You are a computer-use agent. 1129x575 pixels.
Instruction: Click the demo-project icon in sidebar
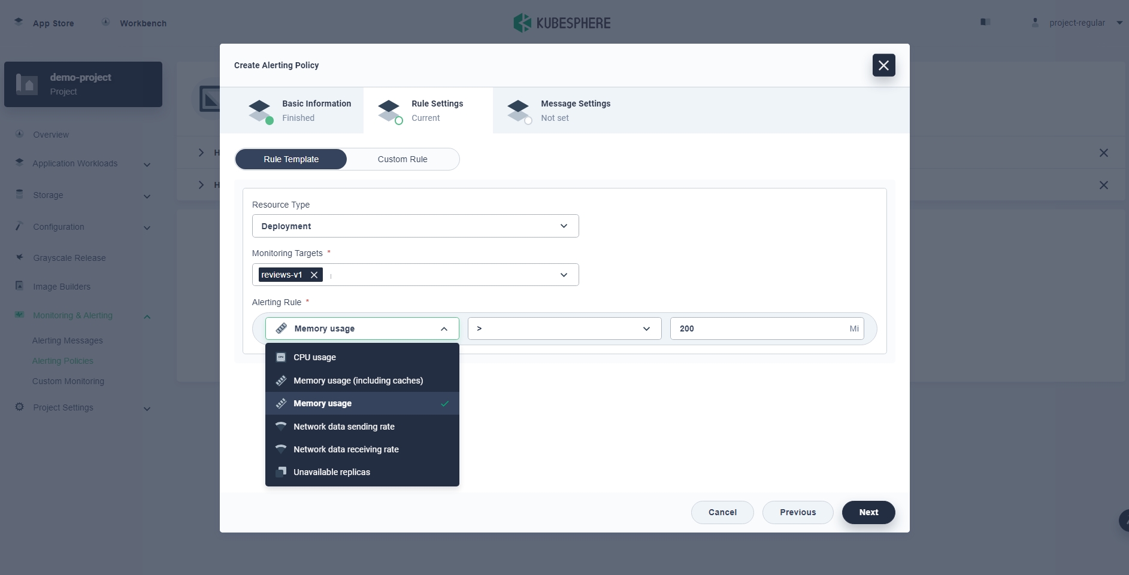27,84
